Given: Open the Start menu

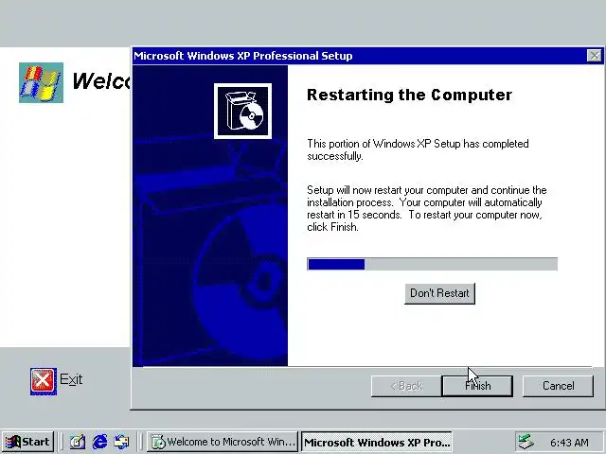Looking at the screenshot, I should (x=27, y=442).
